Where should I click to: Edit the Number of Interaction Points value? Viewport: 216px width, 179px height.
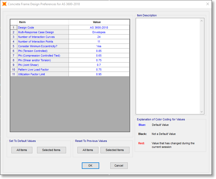click(99, 42)
